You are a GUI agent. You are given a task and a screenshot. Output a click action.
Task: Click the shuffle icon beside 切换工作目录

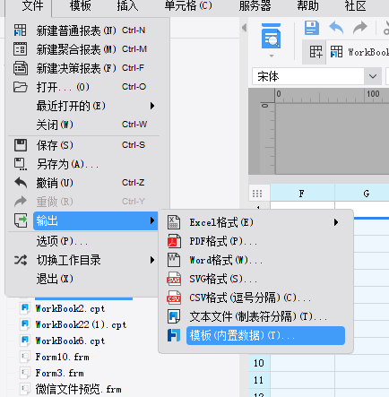tap(21, 260)
